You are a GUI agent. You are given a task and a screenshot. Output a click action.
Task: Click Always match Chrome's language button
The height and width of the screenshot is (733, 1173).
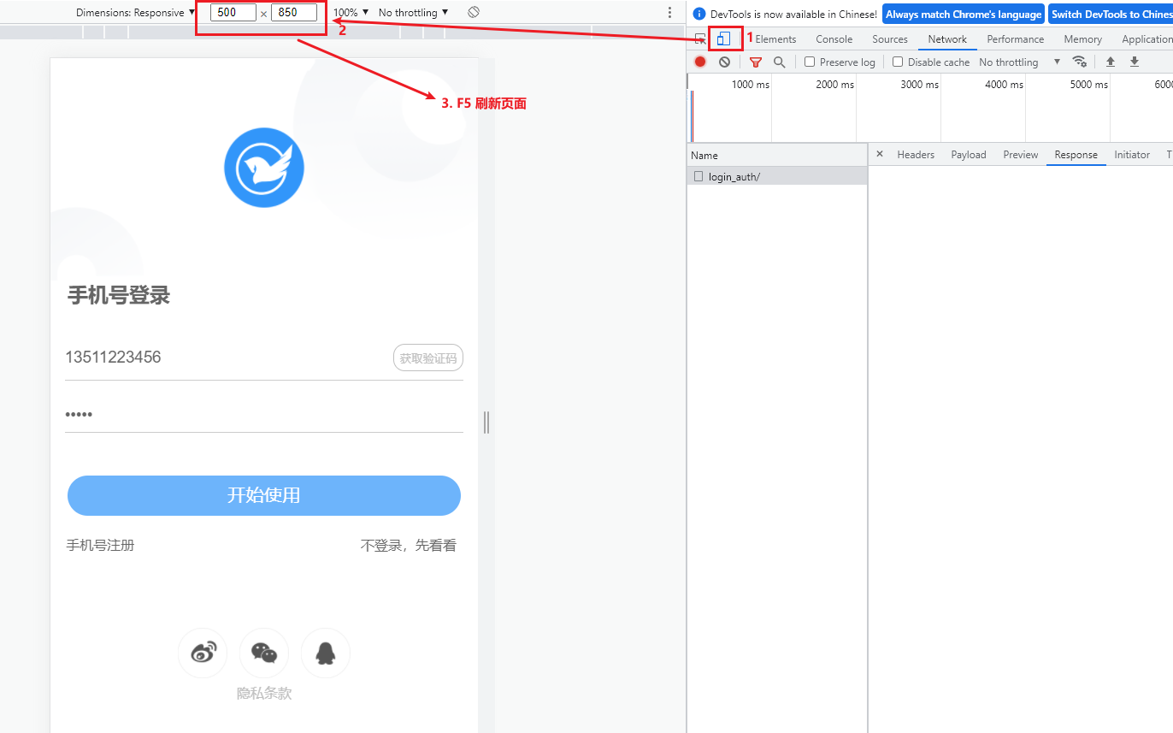(x=964, y=14)
